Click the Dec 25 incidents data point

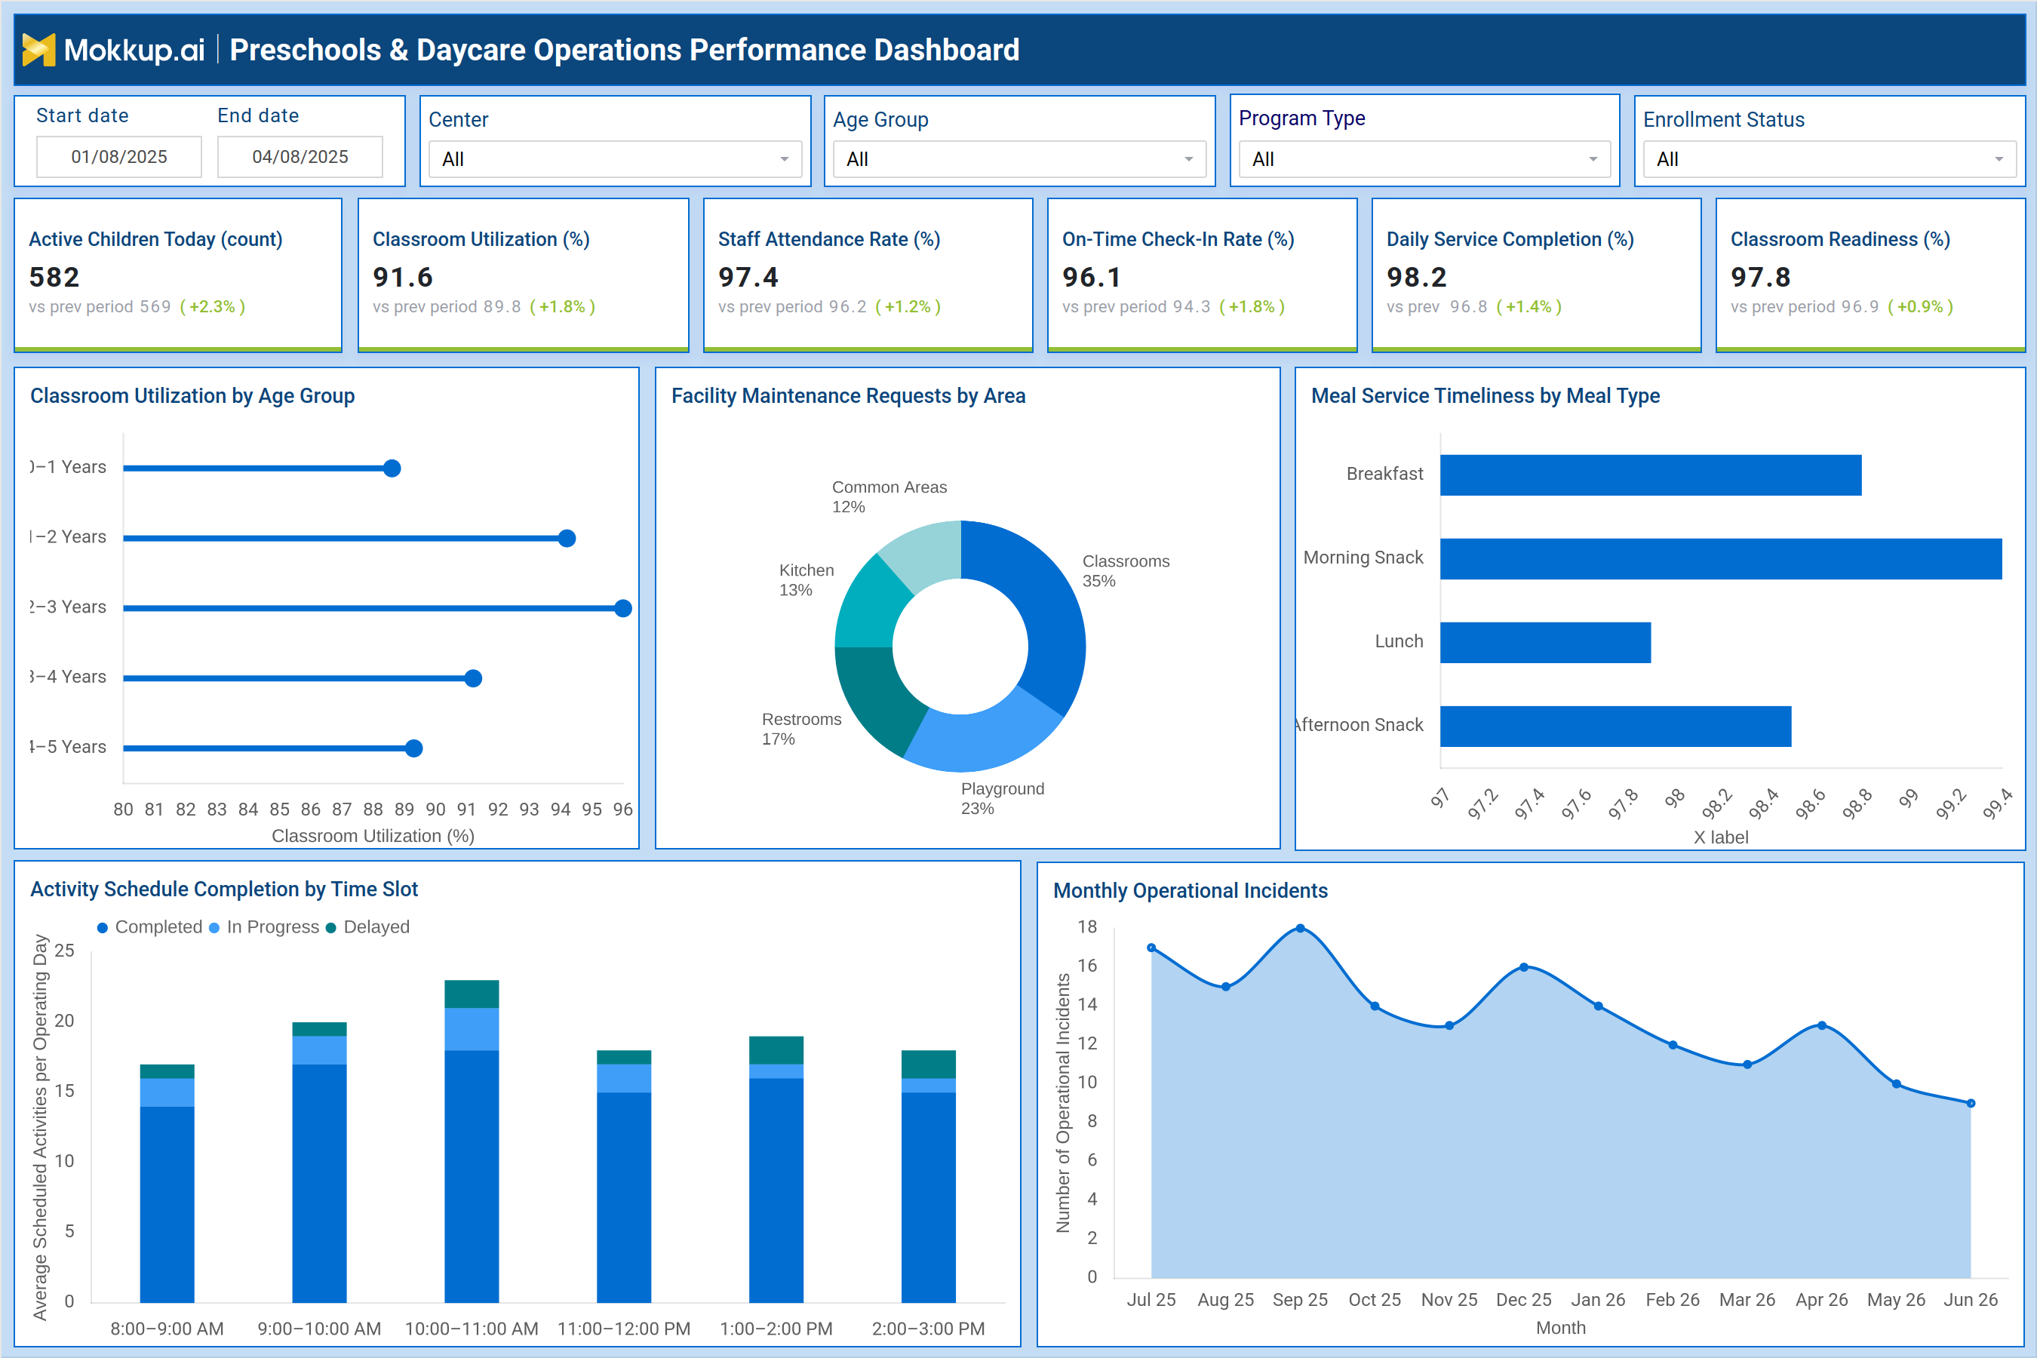1524,967
